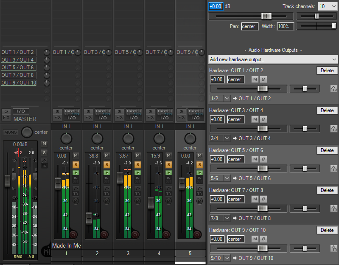The height and width of the screenshot is (265, 339).
Task: Arm track 3 record button
Action: [135, 234]
